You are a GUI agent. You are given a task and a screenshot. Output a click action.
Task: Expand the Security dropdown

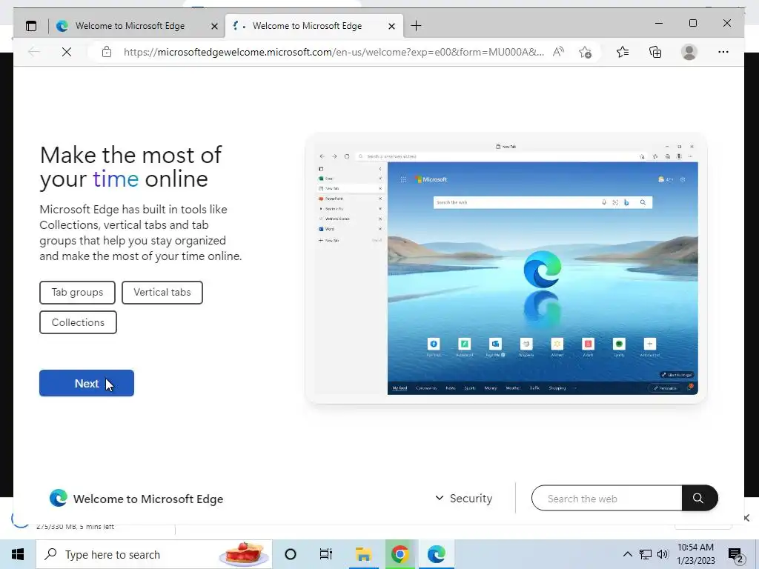(x=463, y=499)
